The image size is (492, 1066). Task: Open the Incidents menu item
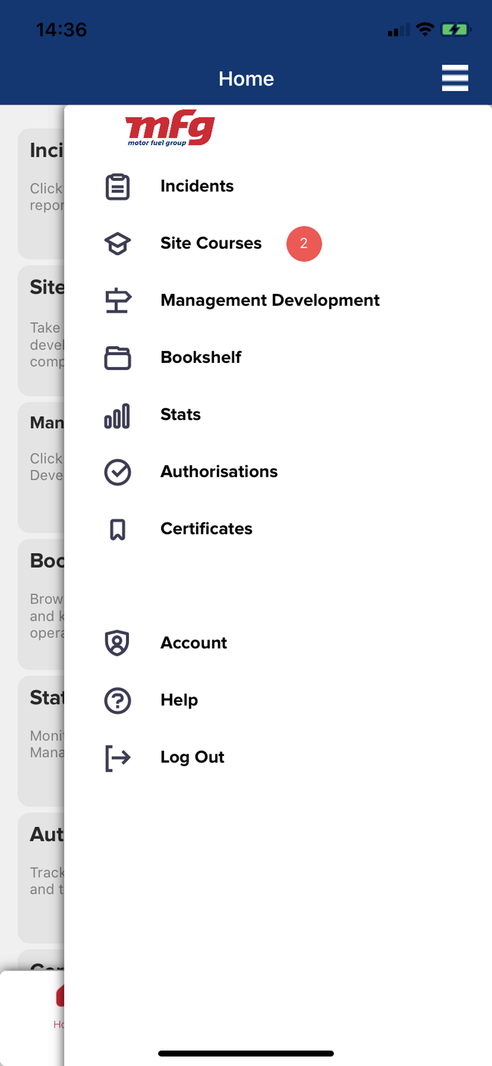point(197,186)
